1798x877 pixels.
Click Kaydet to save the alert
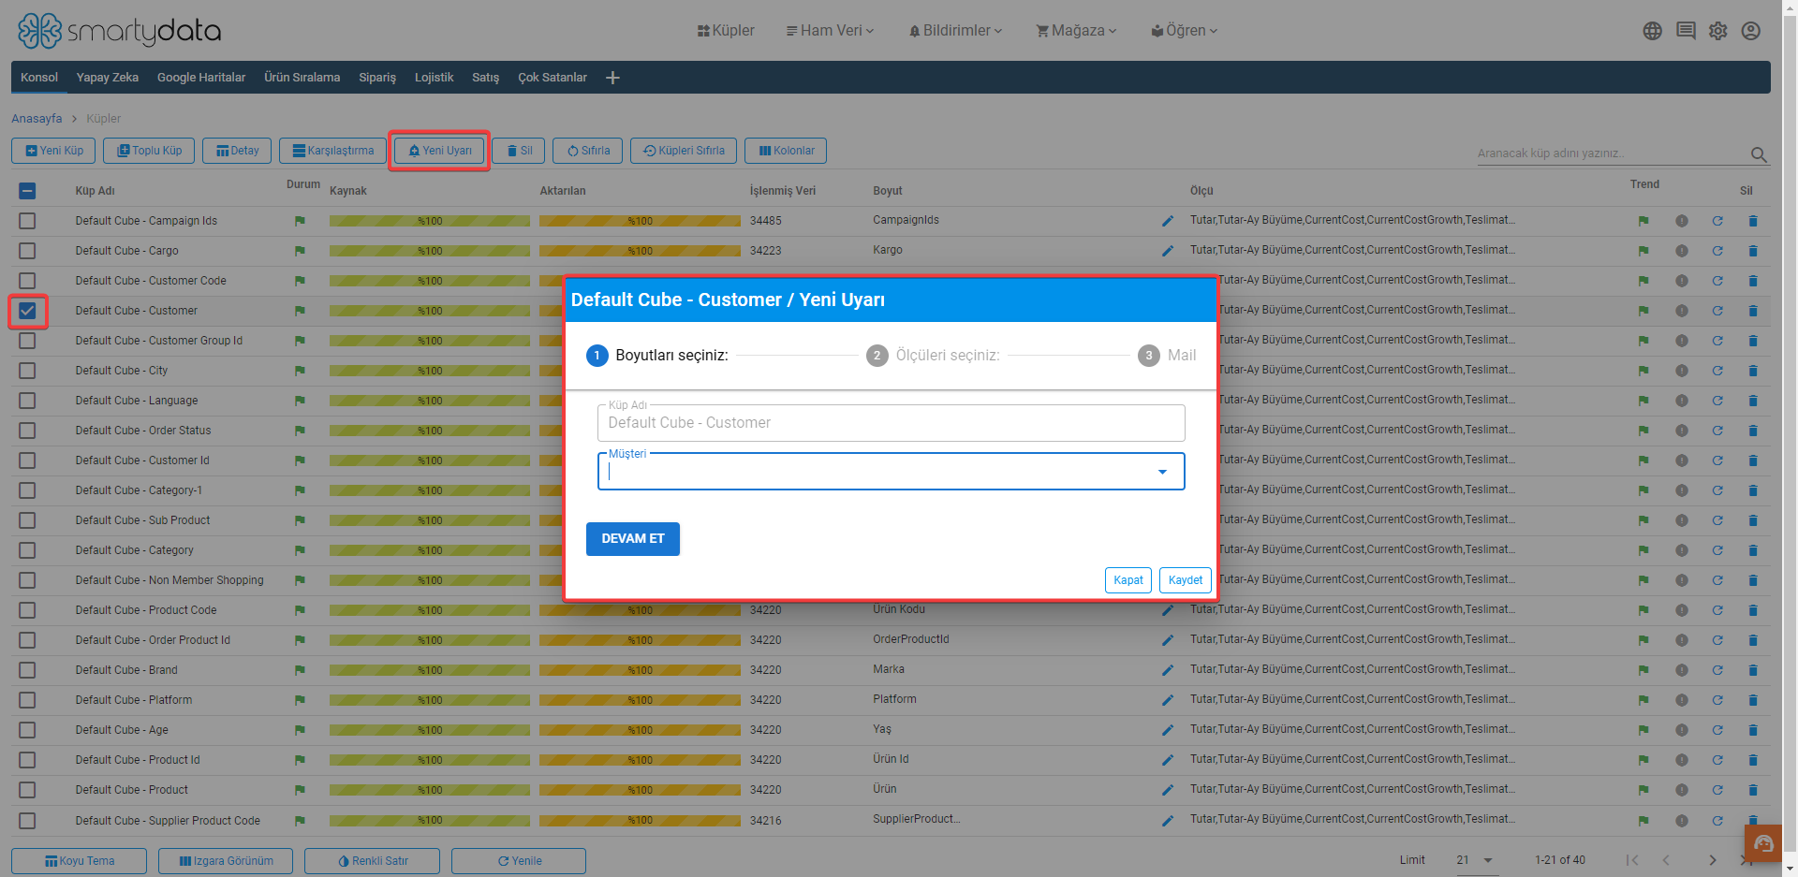pyautogui.click(x=1186, y=580)
